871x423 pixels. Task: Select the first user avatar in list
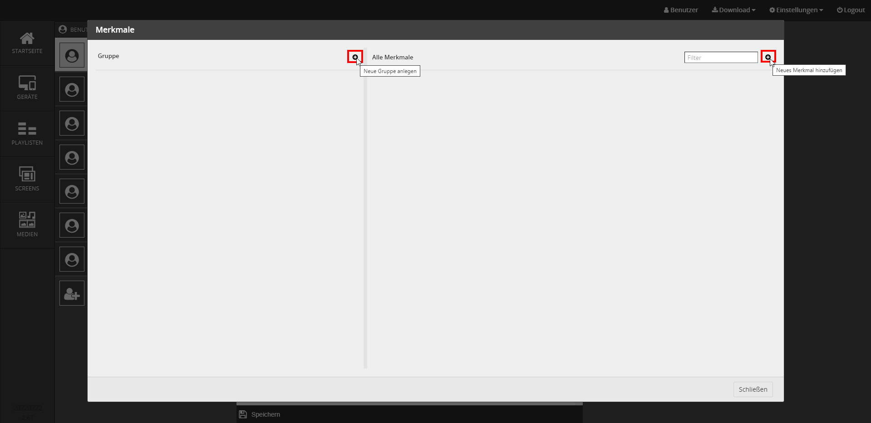coord(72,56)
